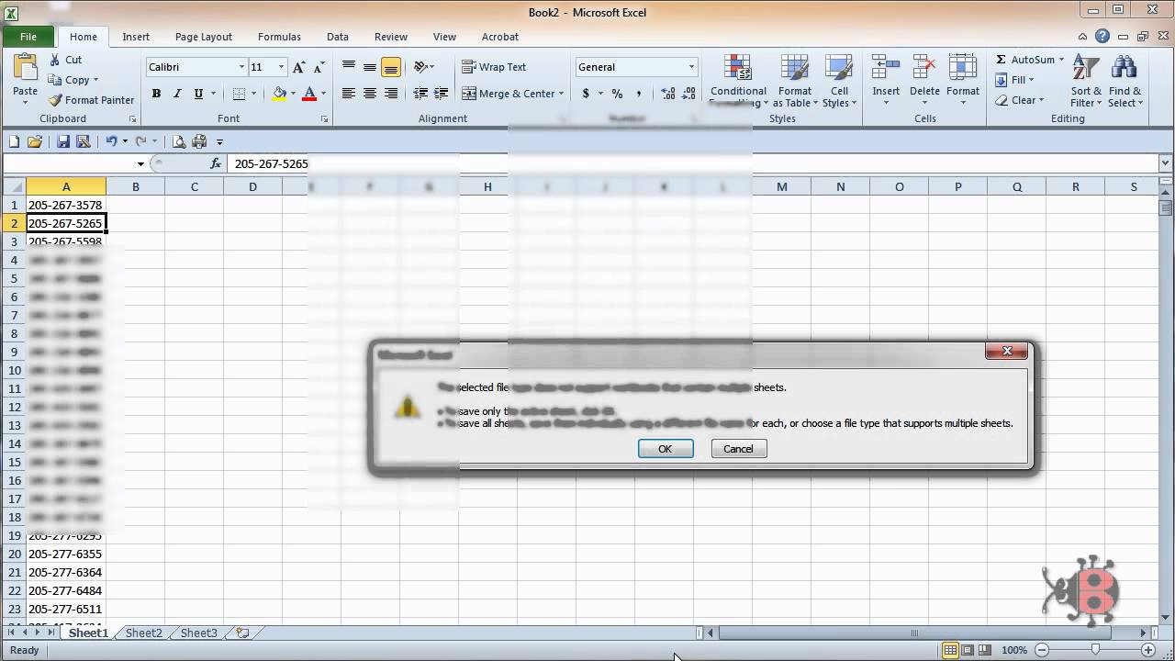Expand the font size dropdown
This screenshot has width=1175, height=661.
(281, 67)
